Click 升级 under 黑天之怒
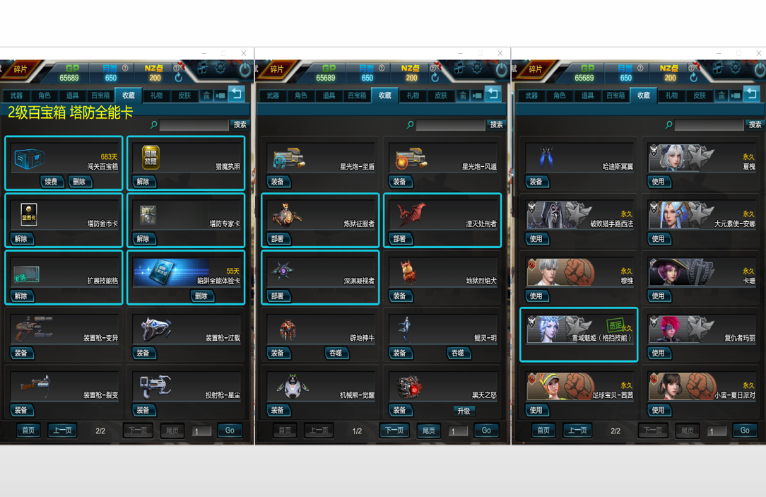Viewport: 766px width, 497px height. [464, 411]
